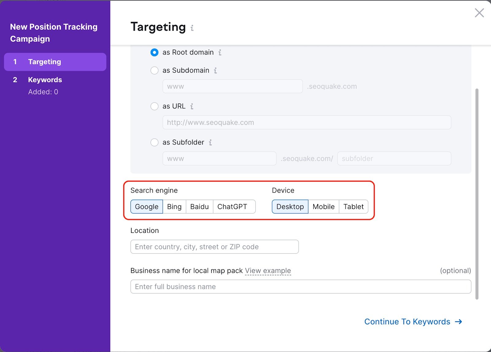Set device type to Tablet

click(x=354, y=207)
